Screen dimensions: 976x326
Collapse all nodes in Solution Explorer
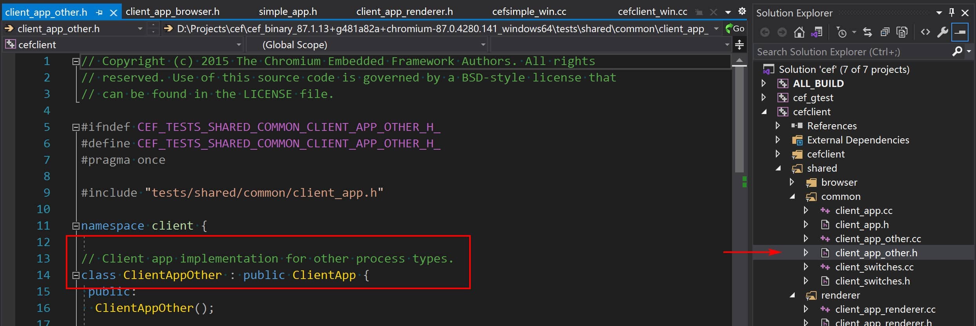click(885, 32)
